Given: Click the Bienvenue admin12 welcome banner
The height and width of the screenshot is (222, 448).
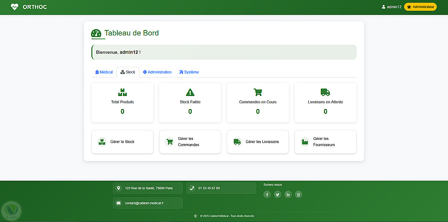Looking at the screenshot, I should (x=224, y=52).
